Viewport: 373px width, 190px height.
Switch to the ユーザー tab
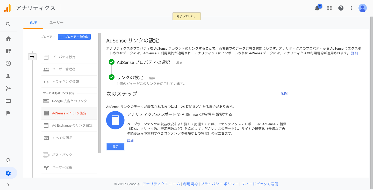56,23
